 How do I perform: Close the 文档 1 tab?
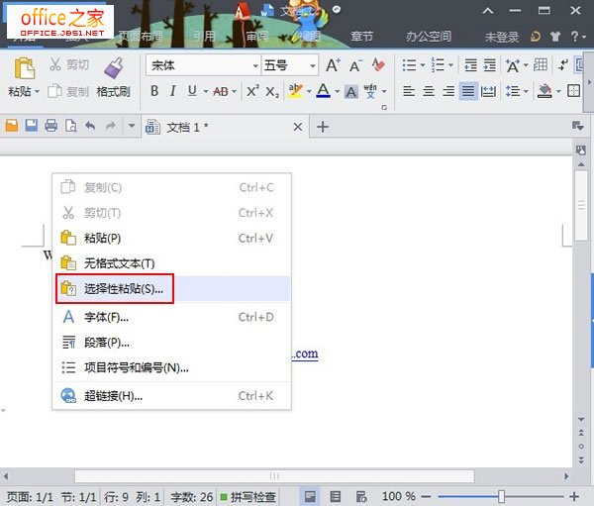coord(298,127)
